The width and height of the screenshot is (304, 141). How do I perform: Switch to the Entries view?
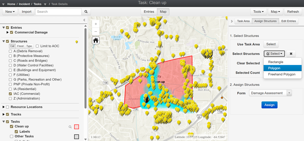(149, 12)
